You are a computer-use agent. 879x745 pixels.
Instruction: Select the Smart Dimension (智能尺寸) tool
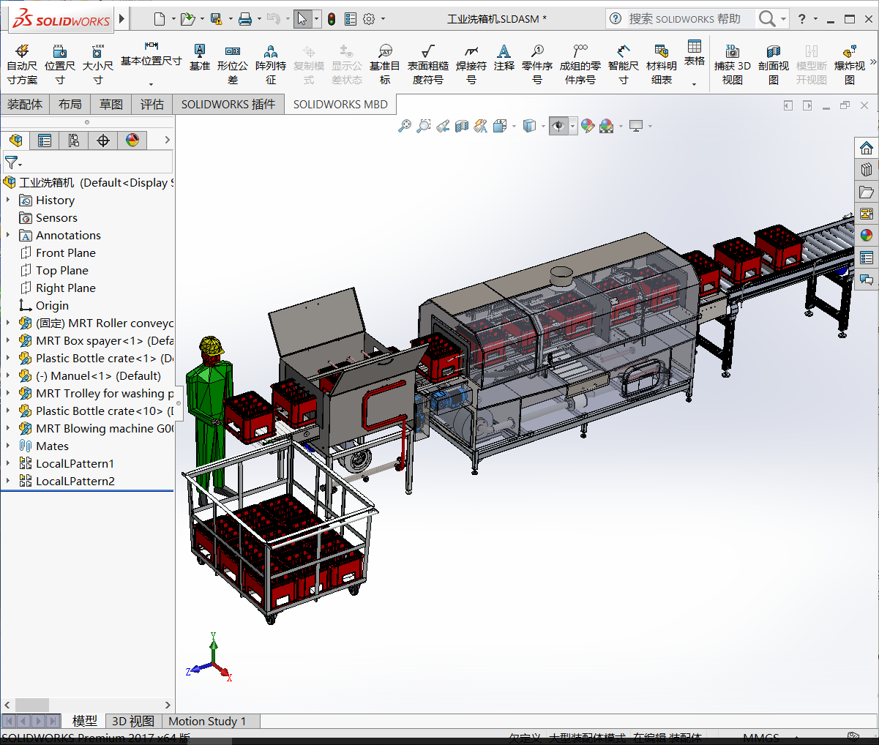pyautogui.click(x=624, y=64)
